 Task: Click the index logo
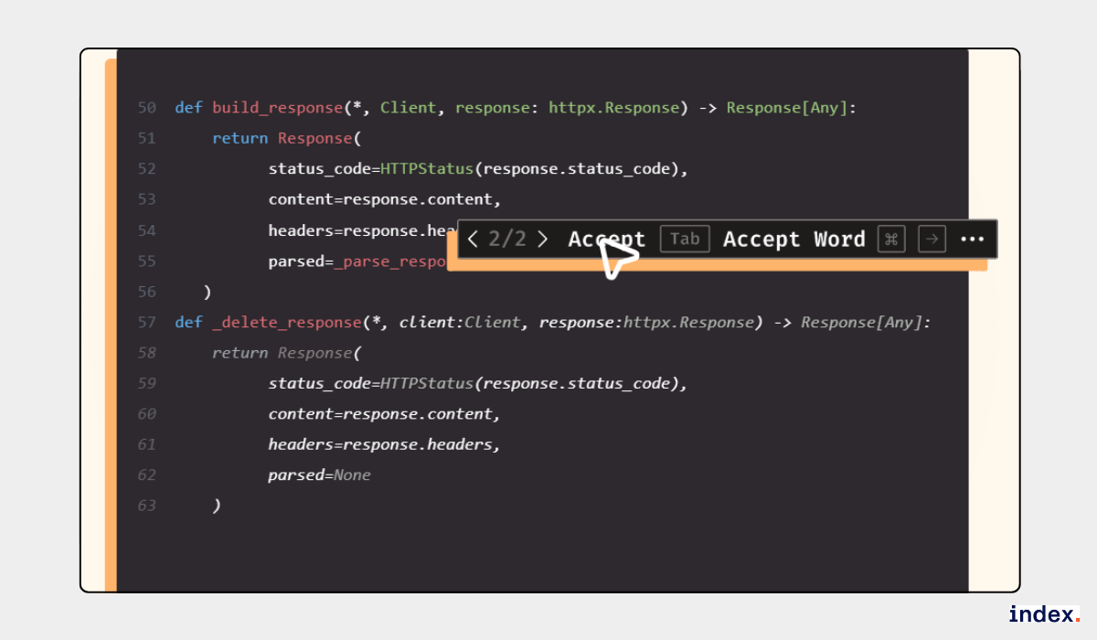pyautogui.click(x=1044, y=614)
